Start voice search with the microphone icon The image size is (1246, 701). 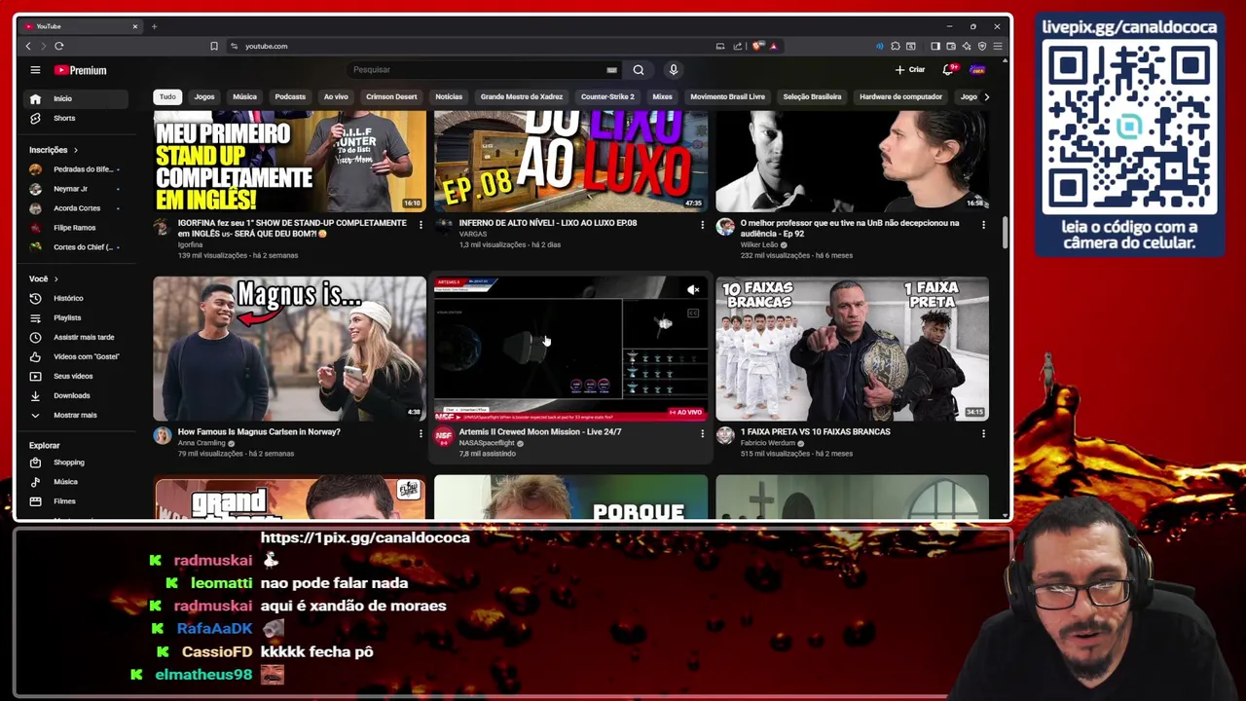point(673,70)
